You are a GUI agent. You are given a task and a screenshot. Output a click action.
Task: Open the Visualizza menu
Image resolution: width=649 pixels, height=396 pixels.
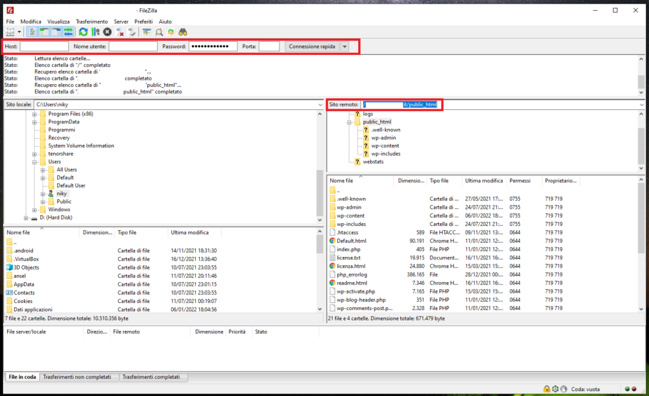click(x=58, y=22)
